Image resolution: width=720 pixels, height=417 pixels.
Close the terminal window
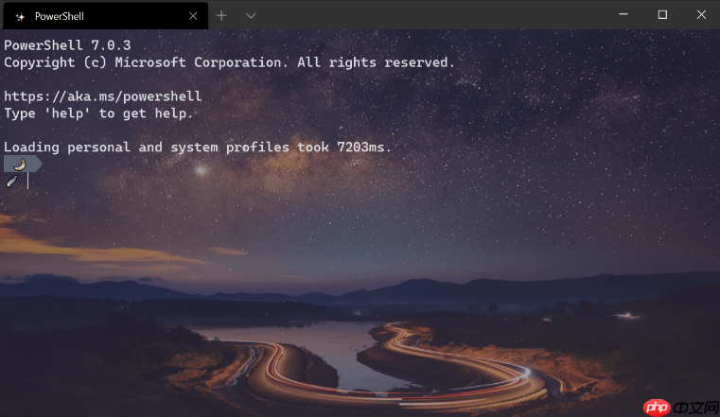tap(701, 15)
